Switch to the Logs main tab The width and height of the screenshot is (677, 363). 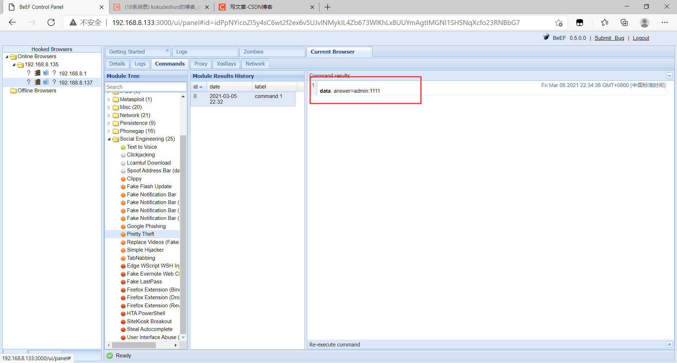click(205, 52)
